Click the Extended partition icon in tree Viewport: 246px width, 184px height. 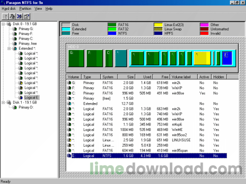point(15,49)
